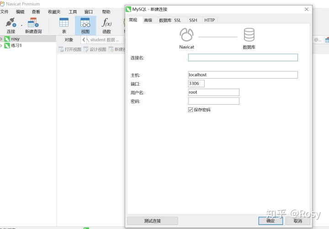Open the Connection button dropdown arrow
Screen dimensions: 329x229
pos(21,26)
